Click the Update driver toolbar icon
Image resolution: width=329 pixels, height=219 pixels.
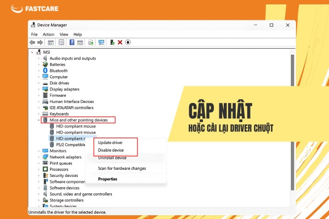pos(90,43)
